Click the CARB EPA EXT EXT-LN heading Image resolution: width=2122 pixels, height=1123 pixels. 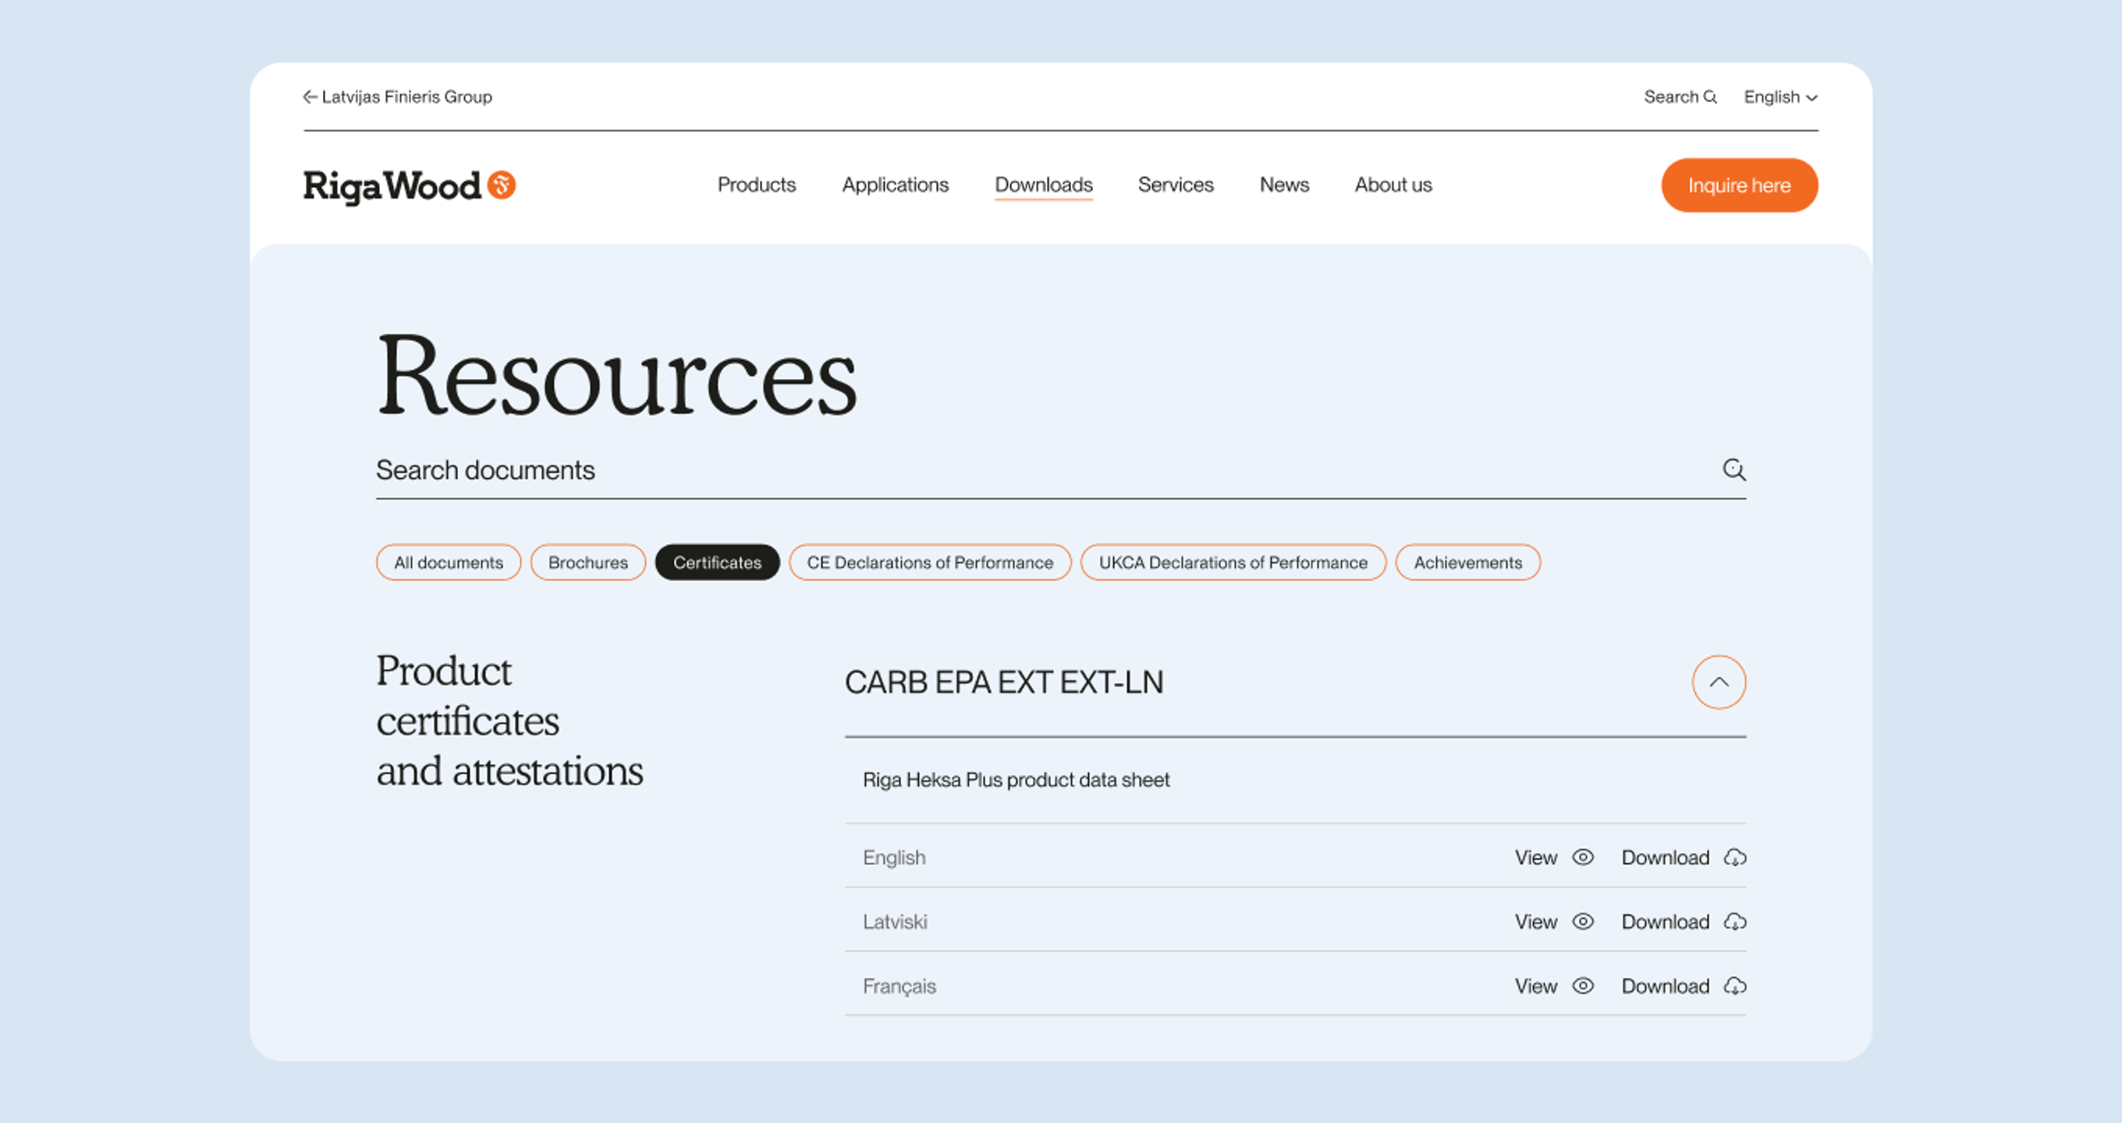[x=1004, y=682]
